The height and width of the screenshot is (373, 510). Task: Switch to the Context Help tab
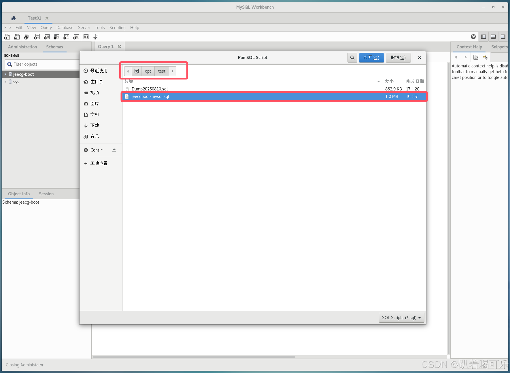click(469, 47)
